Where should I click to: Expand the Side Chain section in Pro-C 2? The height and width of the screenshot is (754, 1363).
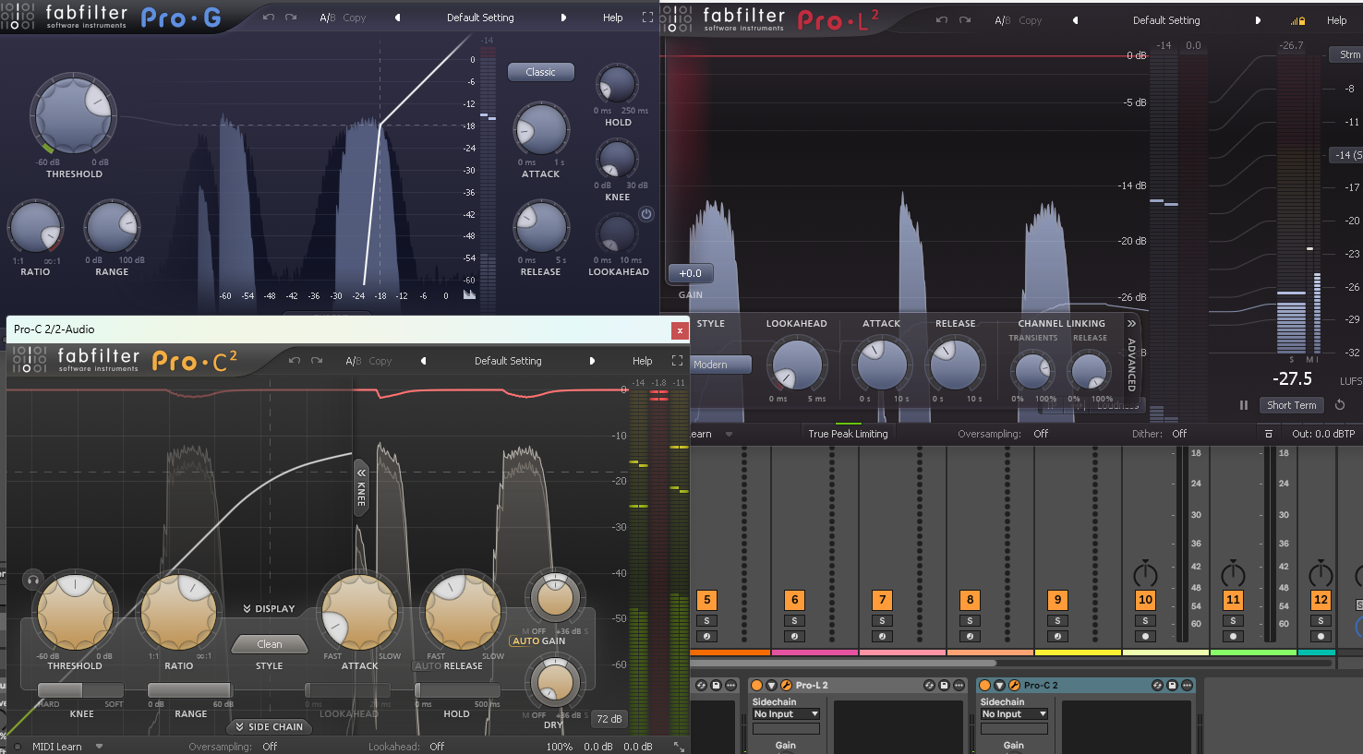269,726
